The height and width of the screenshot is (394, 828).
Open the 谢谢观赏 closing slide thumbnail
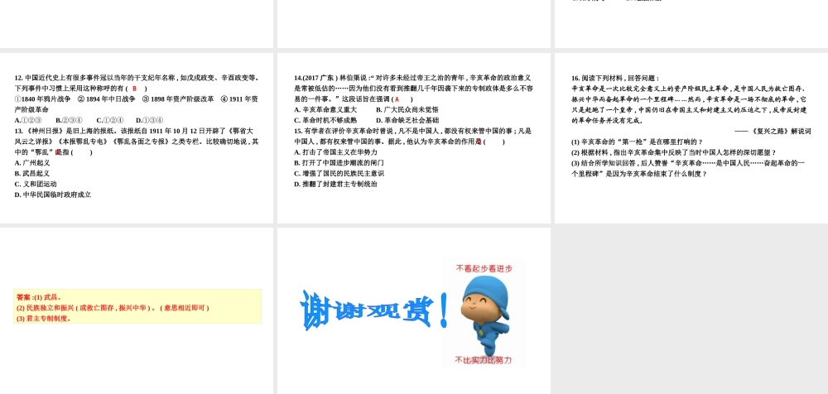coord(414,310)
